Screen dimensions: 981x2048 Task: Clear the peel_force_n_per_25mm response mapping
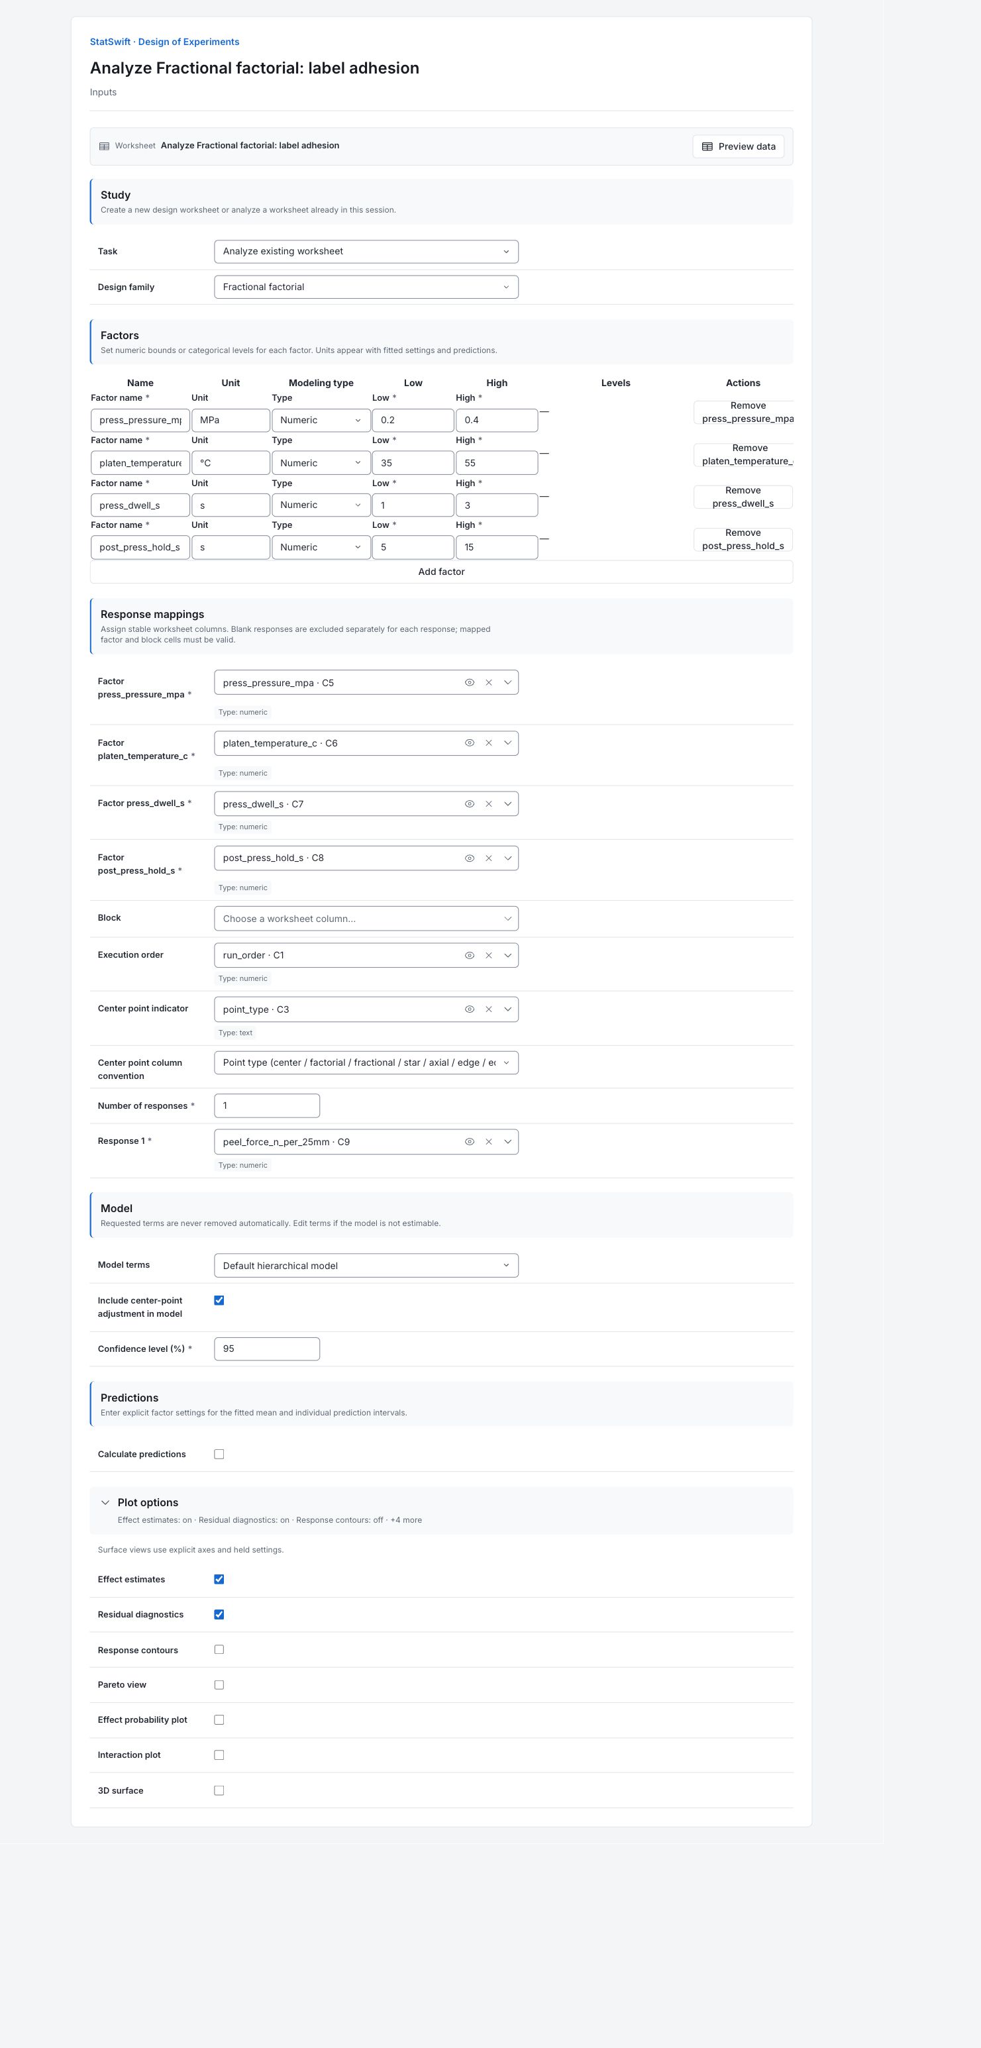pyautogui.click(x=488, y=1142)
